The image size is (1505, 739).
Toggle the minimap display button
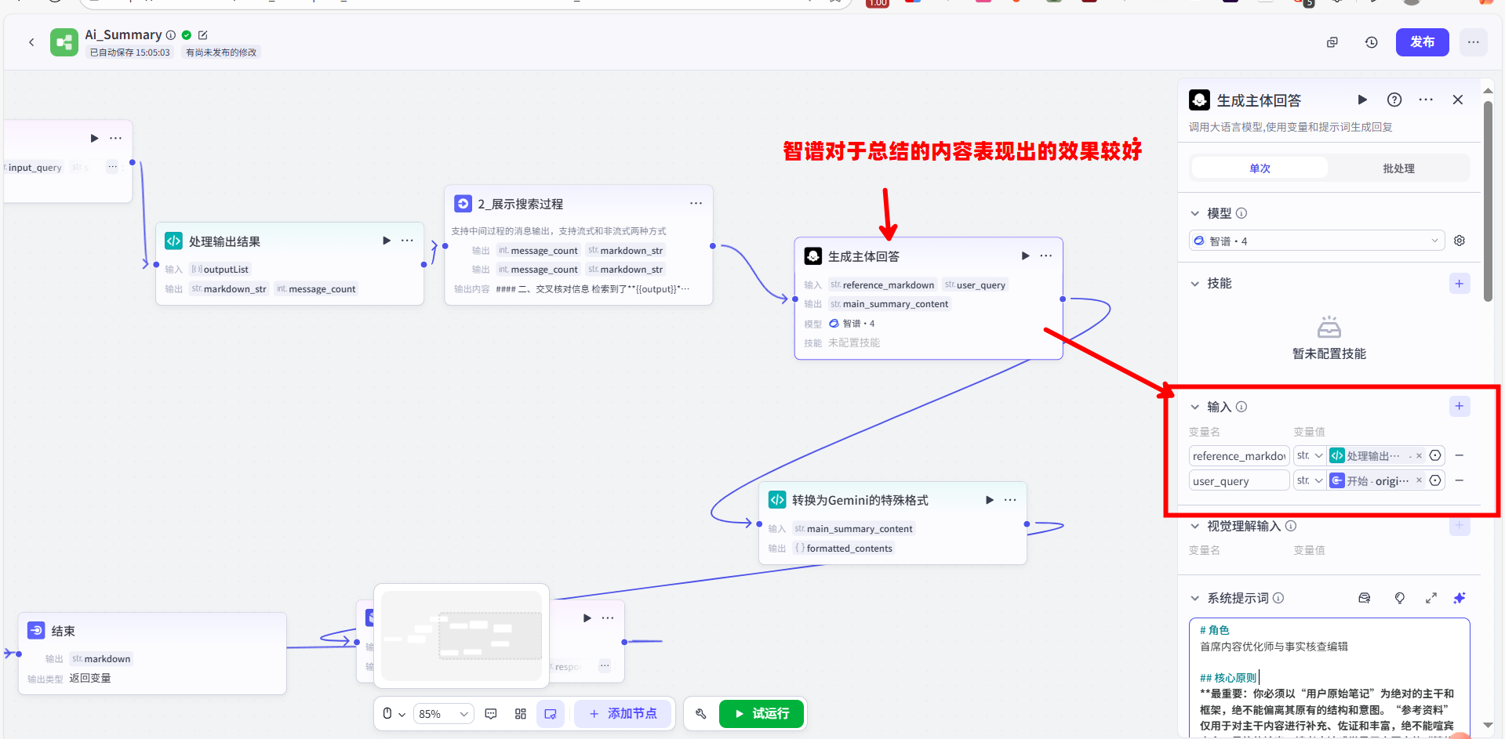coord(551,714)
